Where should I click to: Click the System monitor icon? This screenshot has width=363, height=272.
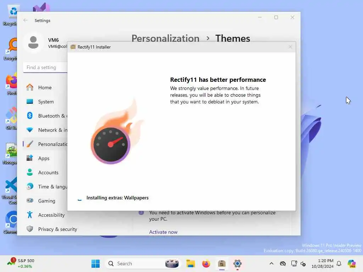30,101
